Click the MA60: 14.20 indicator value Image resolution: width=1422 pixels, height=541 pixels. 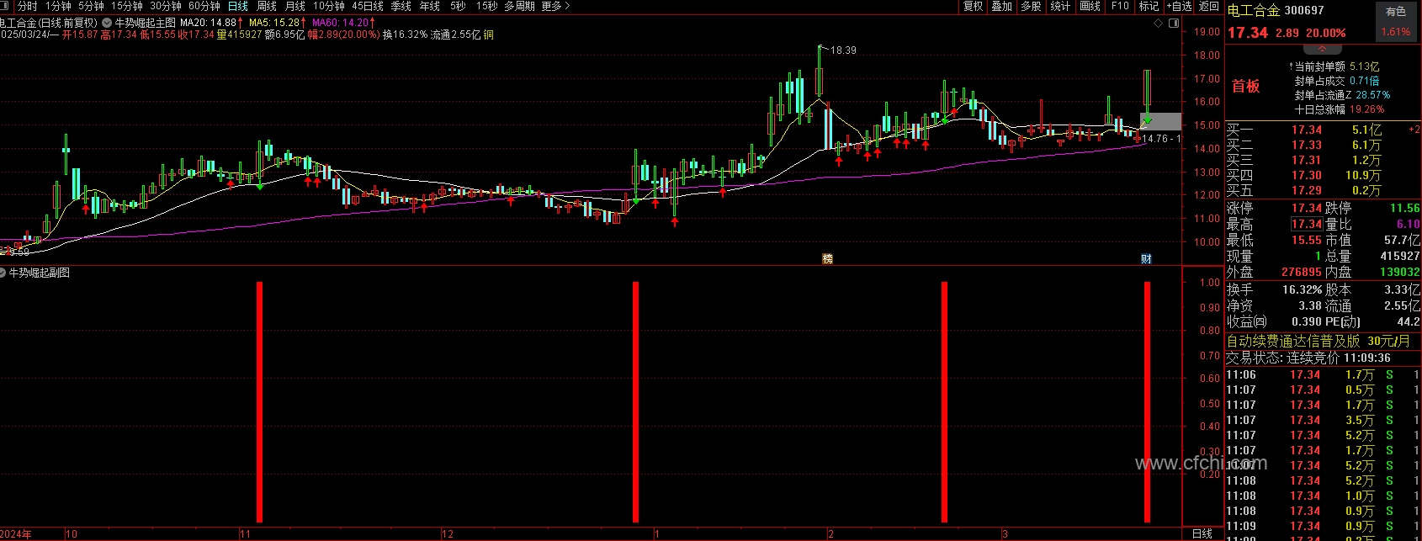point(341,22)
